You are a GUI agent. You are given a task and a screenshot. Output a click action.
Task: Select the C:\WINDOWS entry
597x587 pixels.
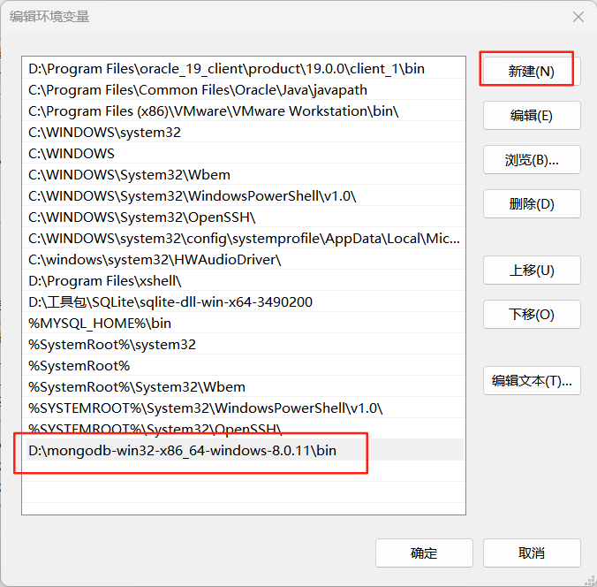tap(244, 154)
